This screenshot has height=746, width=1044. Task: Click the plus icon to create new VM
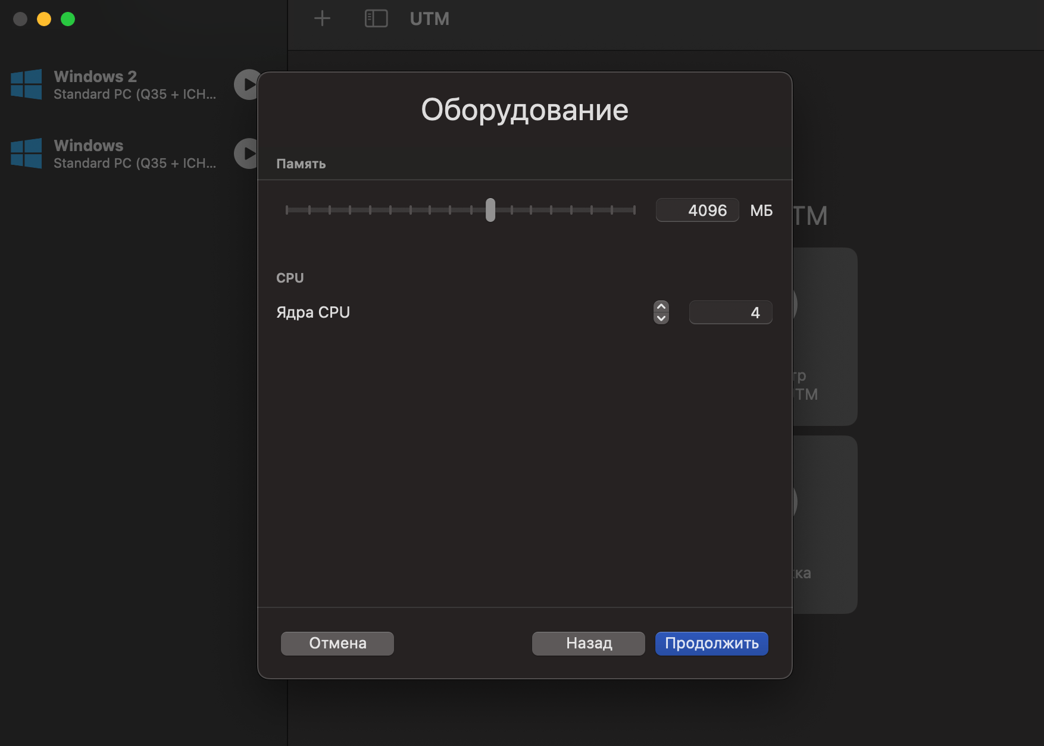(x=322, y=18)
